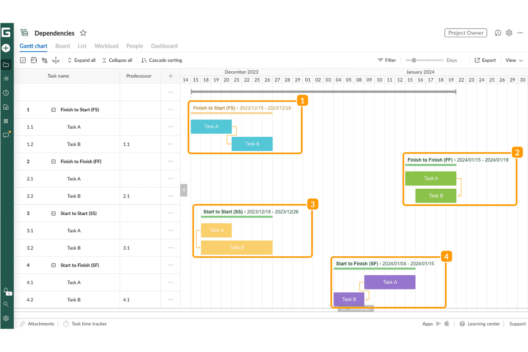Toggle the select-all checkbox in toolbar

click(23, 60)
